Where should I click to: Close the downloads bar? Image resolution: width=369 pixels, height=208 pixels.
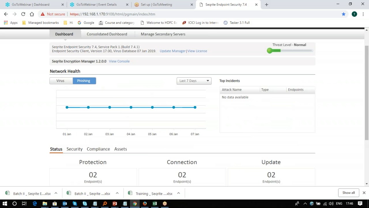click(x=364, y=193)
